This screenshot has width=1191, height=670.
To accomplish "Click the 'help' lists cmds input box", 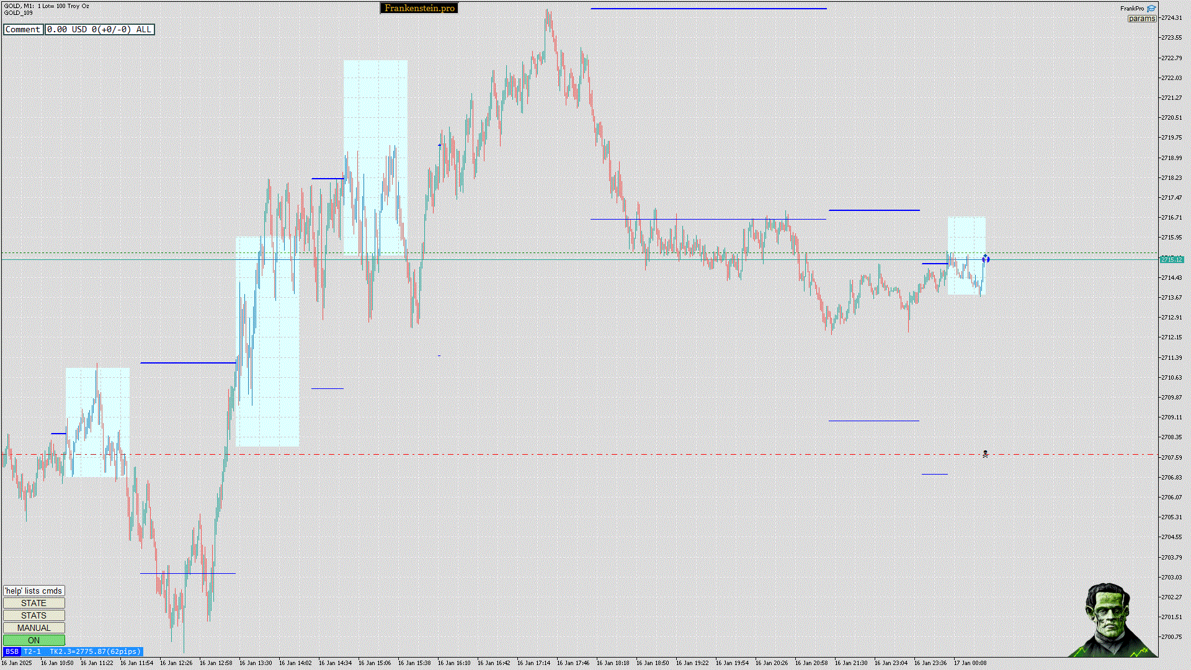I will (x=34, y=591).
